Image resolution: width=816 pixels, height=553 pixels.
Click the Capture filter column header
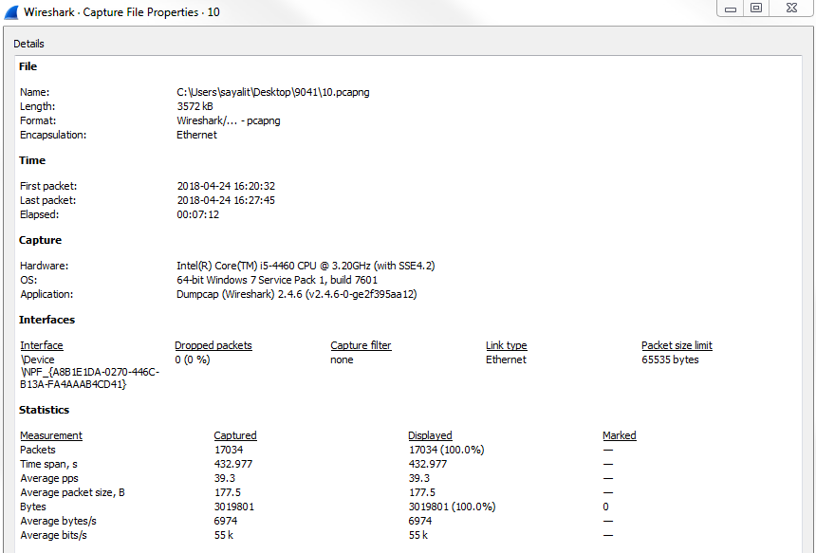(361, 345)
